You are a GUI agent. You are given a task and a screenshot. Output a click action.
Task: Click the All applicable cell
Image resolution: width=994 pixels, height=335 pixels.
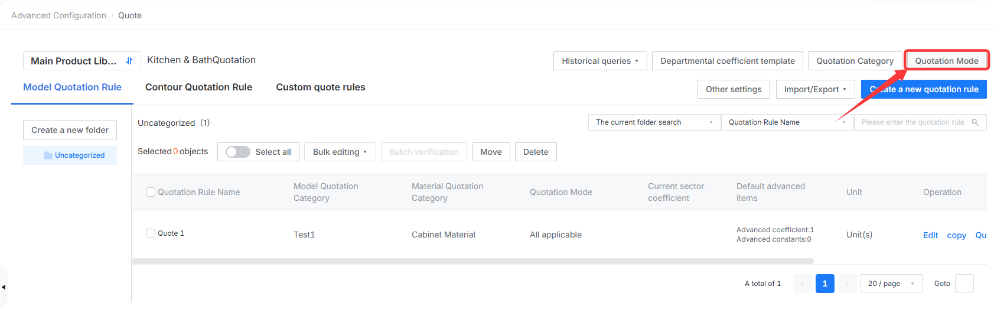[x=556, y=235]
